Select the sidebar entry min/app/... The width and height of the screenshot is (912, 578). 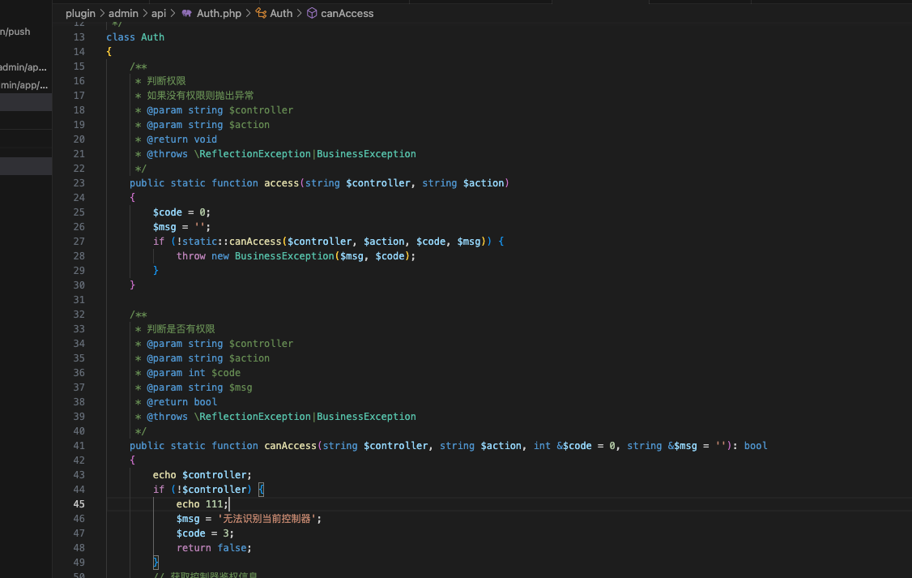pos(24,85)
